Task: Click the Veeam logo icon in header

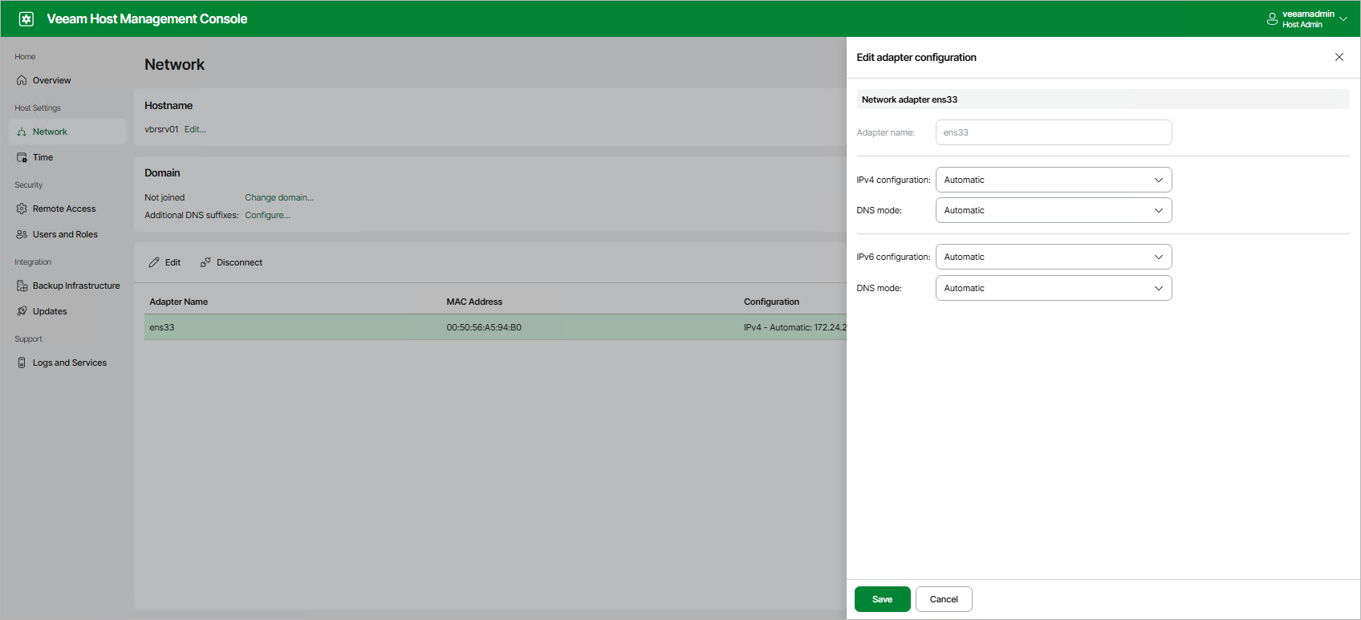Action: (26, 19)
